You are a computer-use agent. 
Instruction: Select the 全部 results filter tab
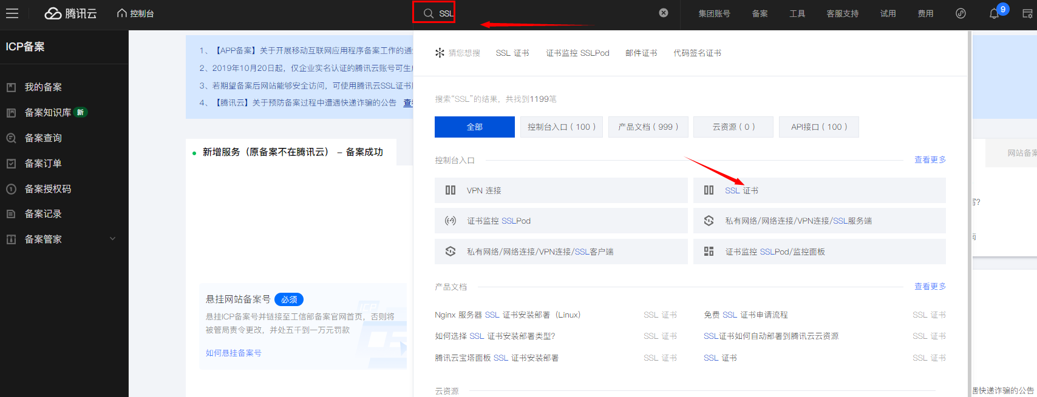pos(474,127)
